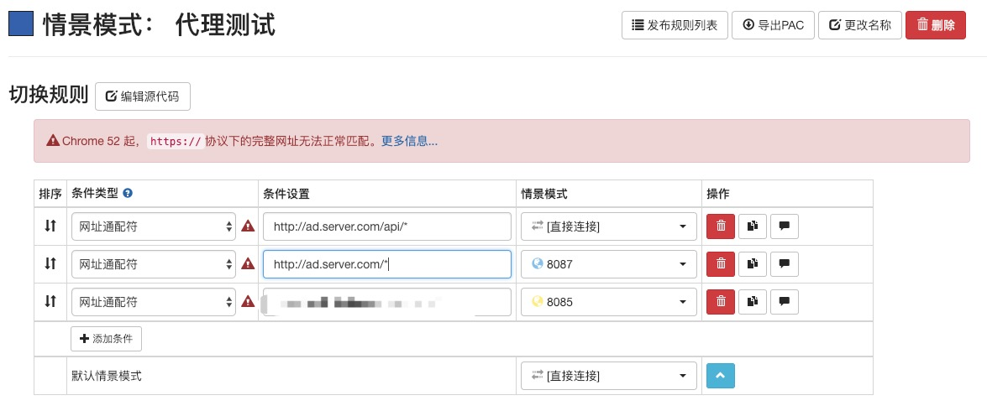Click the sort handle of the third rule

click(50, 301)
